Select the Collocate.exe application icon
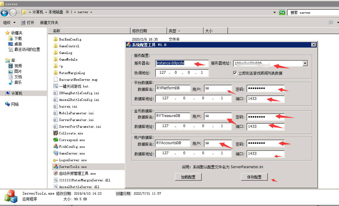The image size is (339, 206). [56, 133]
